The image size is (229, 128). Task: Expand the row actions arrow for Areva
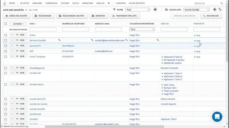12,35
